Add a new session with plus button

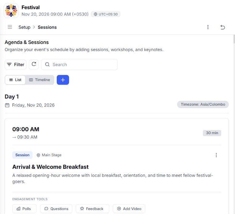(x=63, y=80)
